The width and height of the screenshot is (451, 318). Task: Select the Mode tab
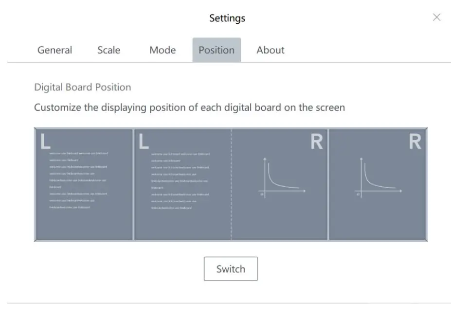[x=162, y=50]
